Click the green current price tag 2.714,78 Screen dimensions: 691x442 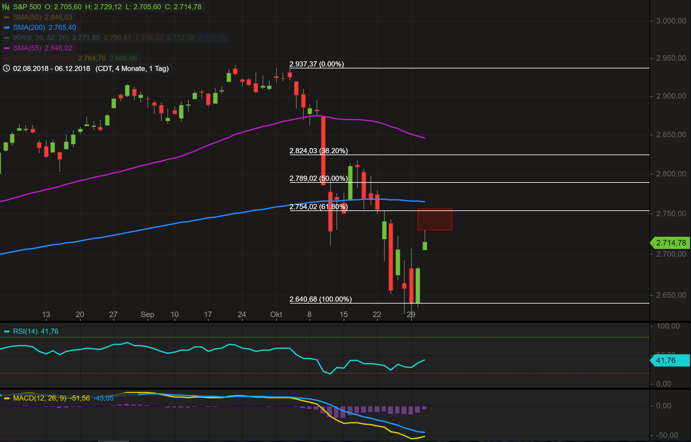671,243
